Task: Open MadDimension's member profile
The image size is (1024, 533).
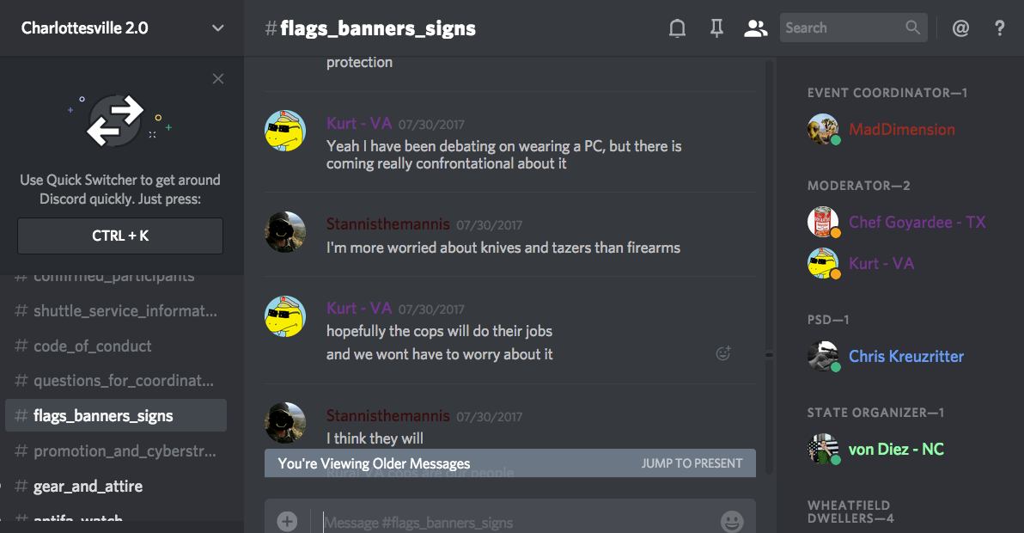Action: [901, 129]
